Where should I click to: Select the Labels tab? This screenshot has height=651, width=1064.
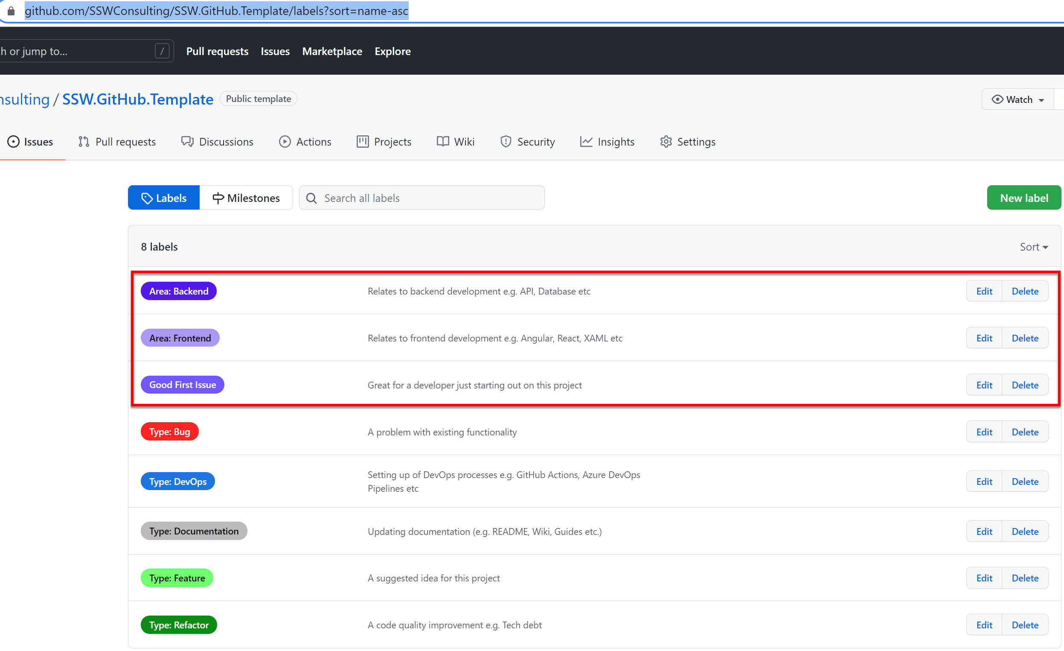(x=164, y=198)
